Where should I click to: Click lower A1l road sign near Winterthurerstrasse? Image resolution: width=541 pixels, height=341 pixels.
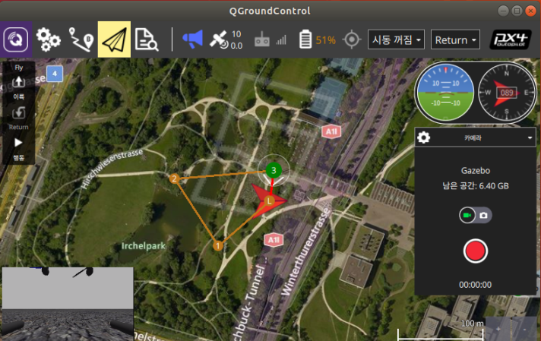point(274,240)
